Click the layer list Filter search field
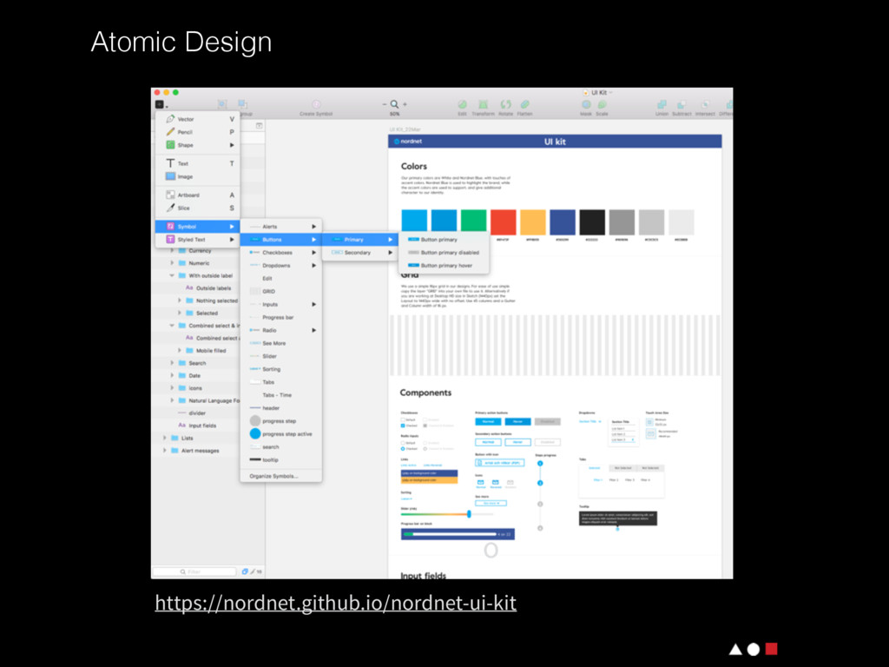The height and width of the screenshot is (667, 889). tap(194, 571)
